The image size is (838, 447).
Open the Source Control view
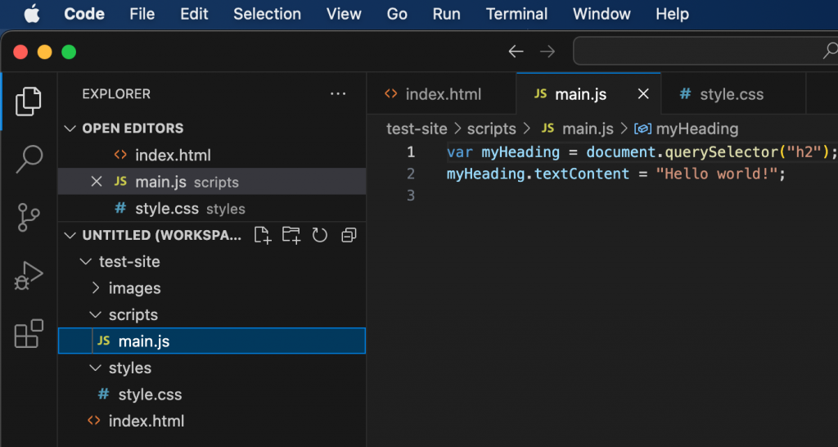click(x=29, y=218)
